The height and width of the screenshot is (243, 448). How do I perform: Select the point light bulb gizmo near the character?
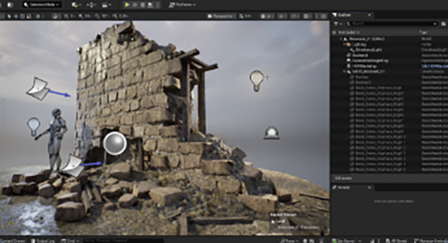point(34,126)
